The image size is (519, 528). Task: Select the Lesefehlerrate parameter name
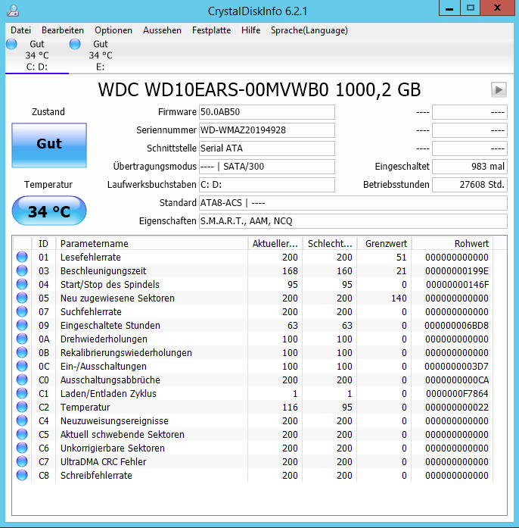tap(91, 258)
